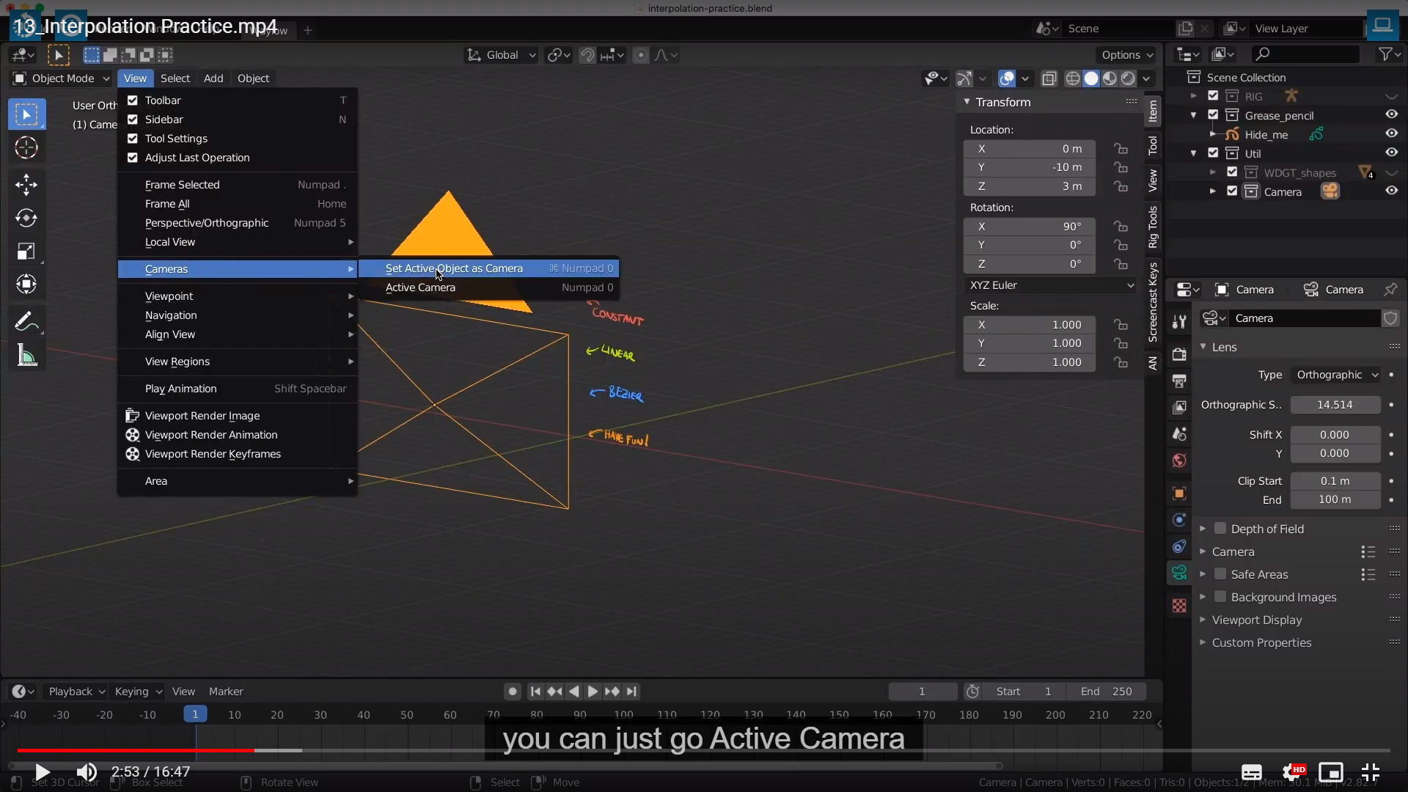The image size is (1408, 792).
Task: Choose Active Camera from Cameras submenu
Action: (x=420, y=287)
